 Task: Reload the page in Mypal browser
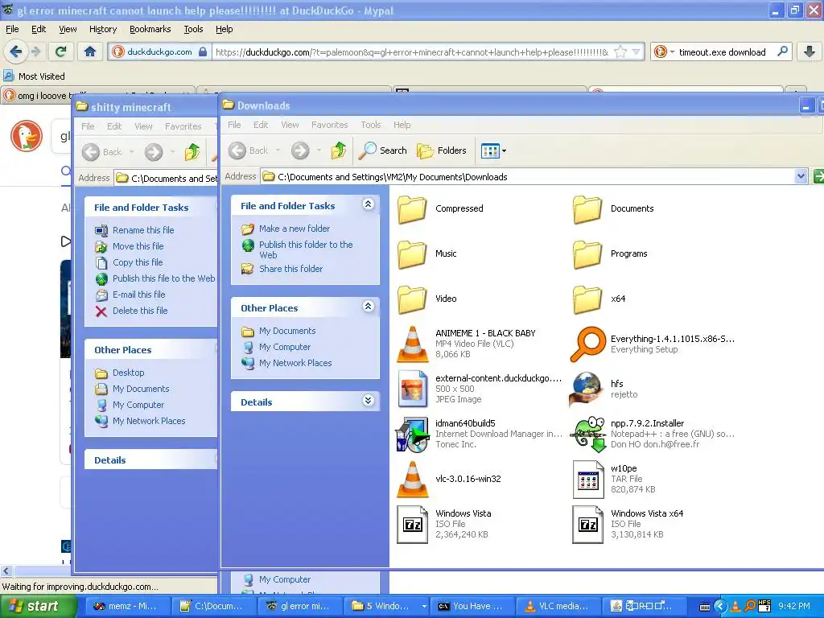coord(60,51)
